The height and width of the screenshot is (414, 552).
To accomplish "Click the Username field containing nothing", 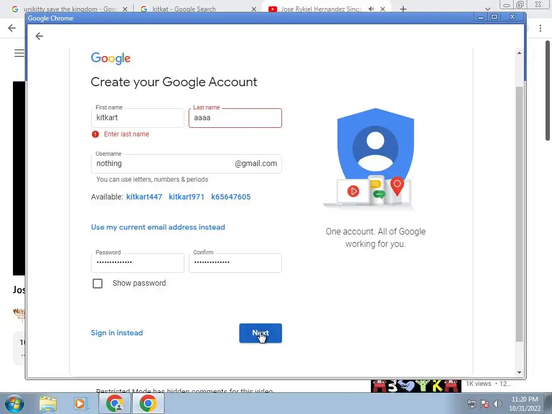I will point(186,164).
